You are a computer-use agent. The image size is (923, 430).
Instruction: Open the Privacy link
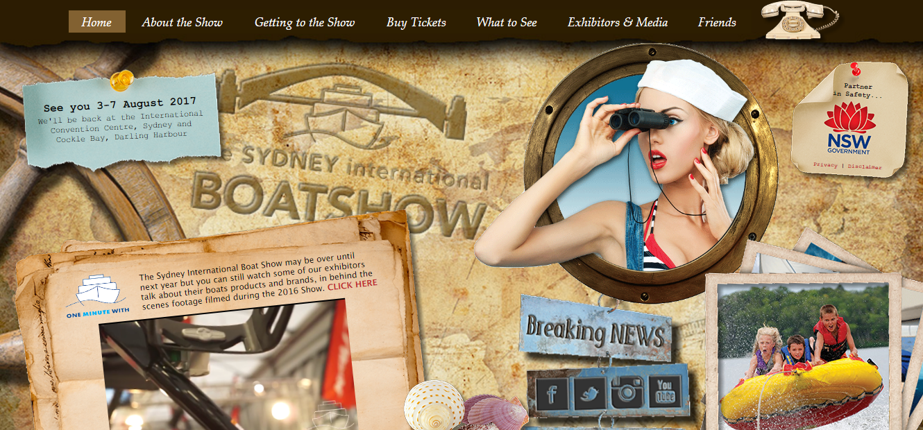tap(825, 166)
